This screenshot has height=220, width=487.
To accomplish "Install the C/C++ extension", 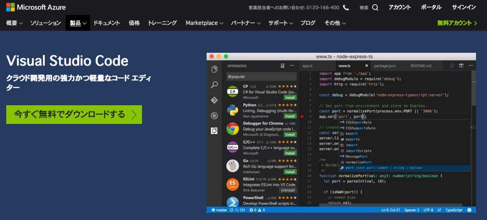I will point(290,153).
